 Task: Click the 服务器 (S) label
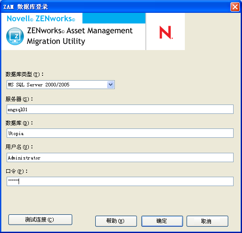[19, 99]
